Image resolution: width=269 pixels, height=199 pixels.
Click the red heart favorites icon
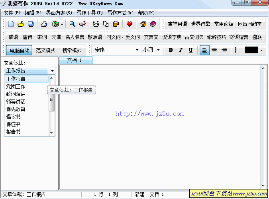pyautogui.click(x=130, y=24)
